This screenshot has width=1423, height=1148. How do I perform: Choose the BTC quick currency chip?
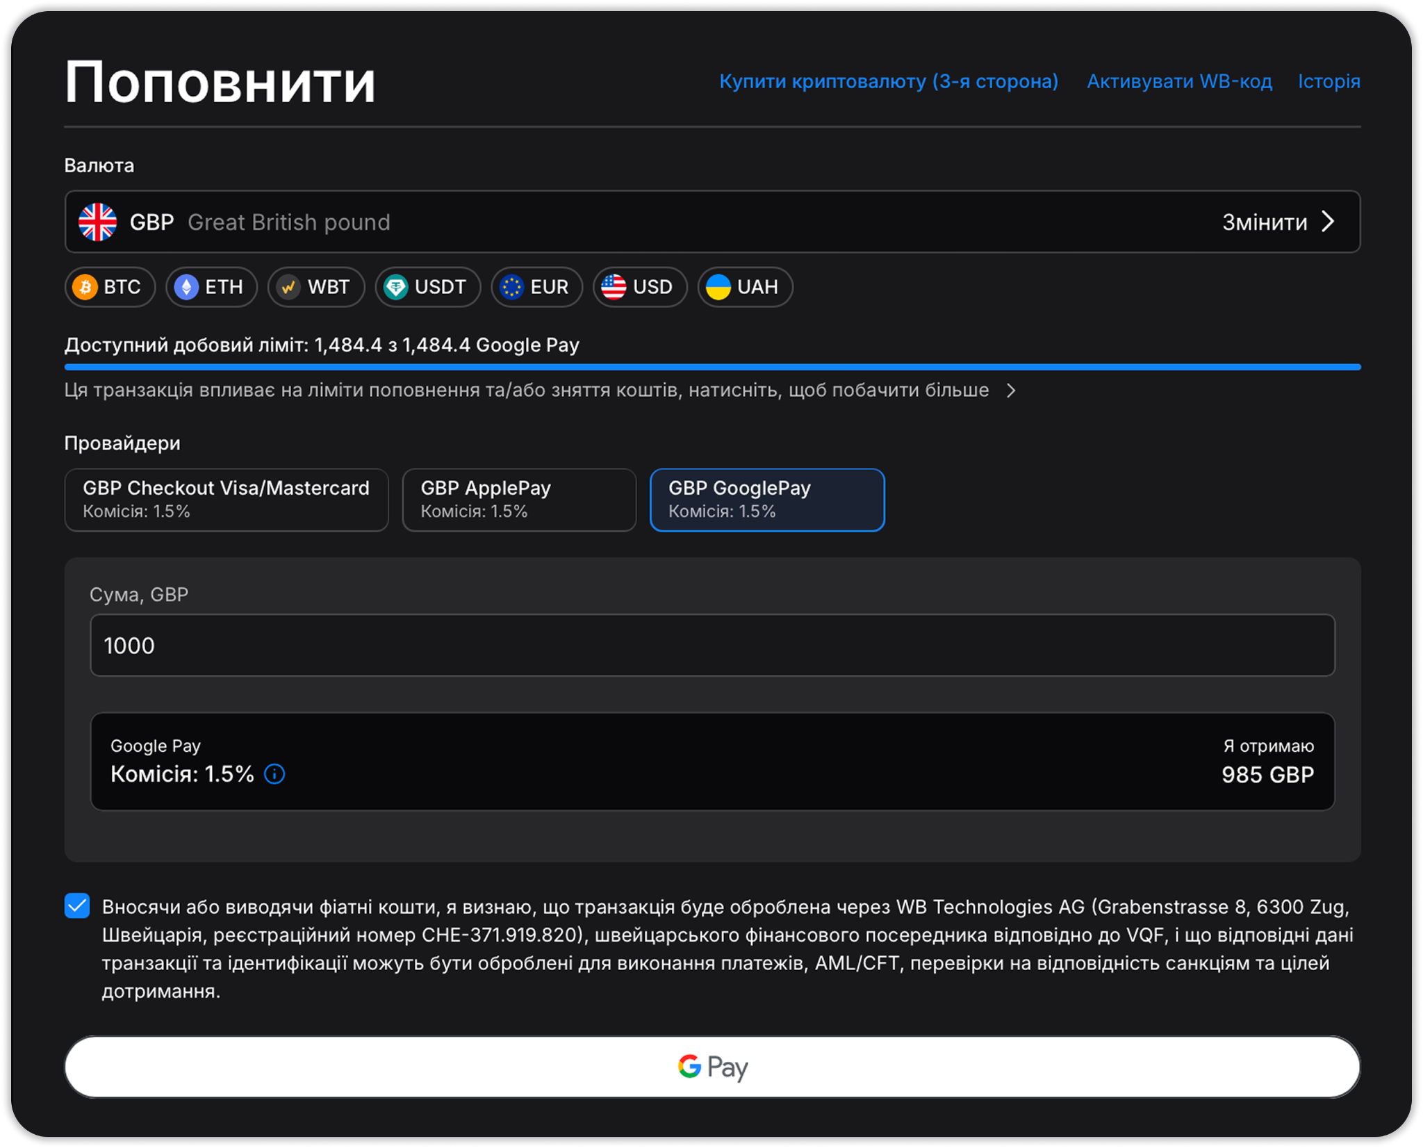(110, 287)
